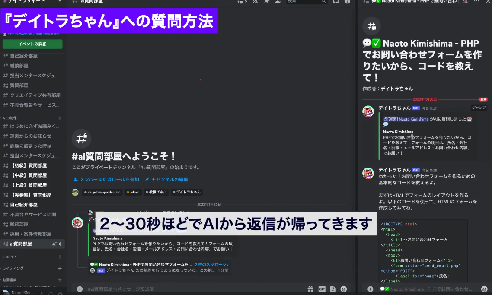Click the search box in channel header

(307, 2)
